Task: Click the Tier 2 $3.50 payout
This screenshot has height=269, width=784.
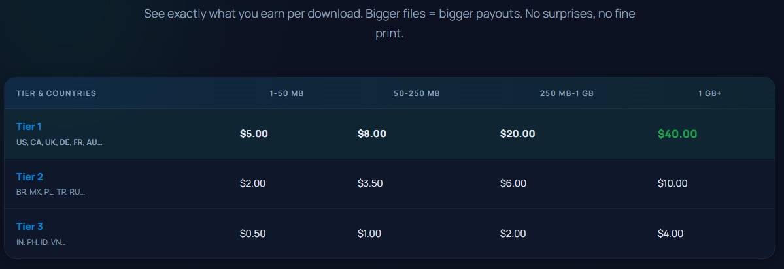Action: (x=370, y=183)
